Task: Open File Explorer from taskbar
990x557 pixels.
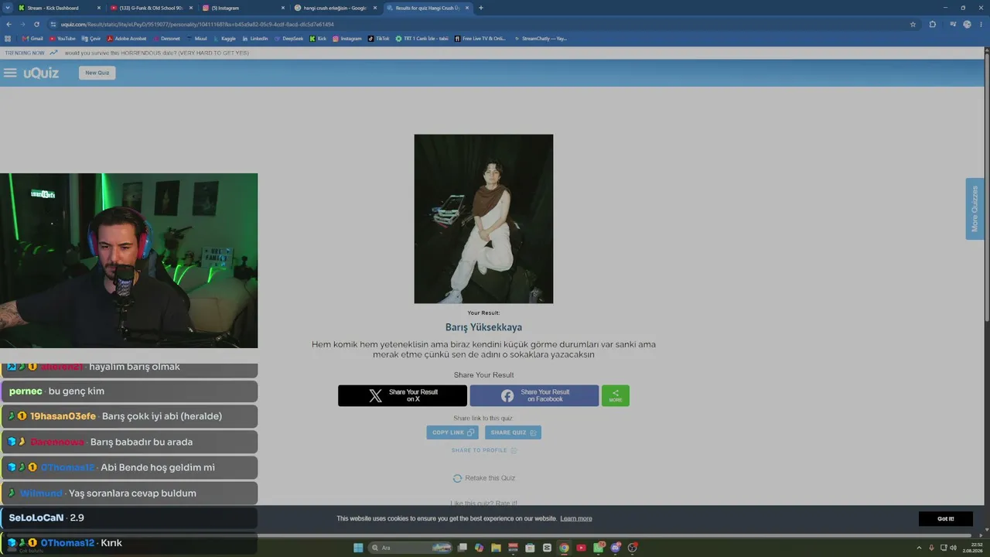Action: coord(496,548)
